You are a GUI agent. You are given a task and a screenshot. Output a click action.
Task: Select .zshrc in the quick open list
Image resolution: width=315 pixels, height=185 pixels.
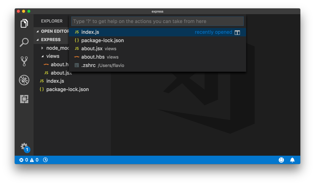click(88, 65)
